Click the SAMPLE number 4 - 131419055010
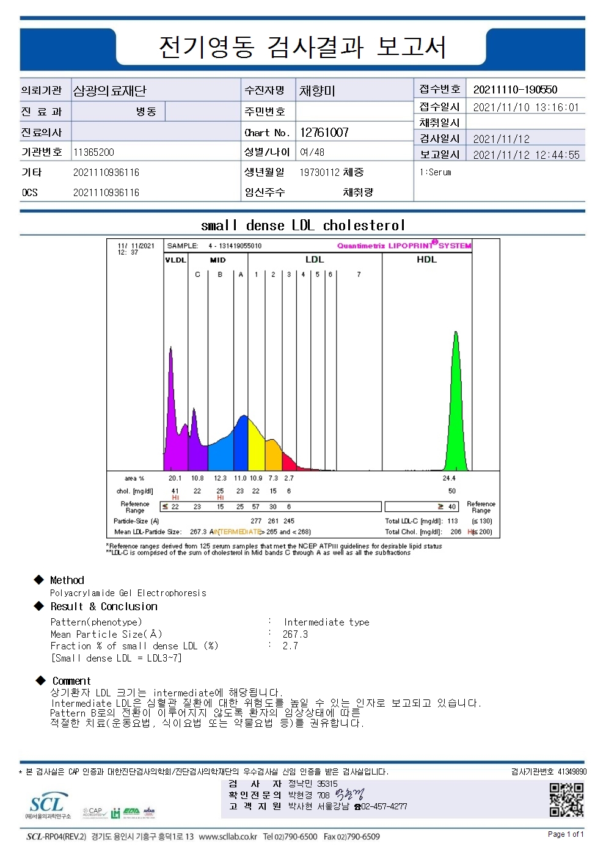Image resolution: width=606 pixels, height=857 pixels. coord(235,246)
